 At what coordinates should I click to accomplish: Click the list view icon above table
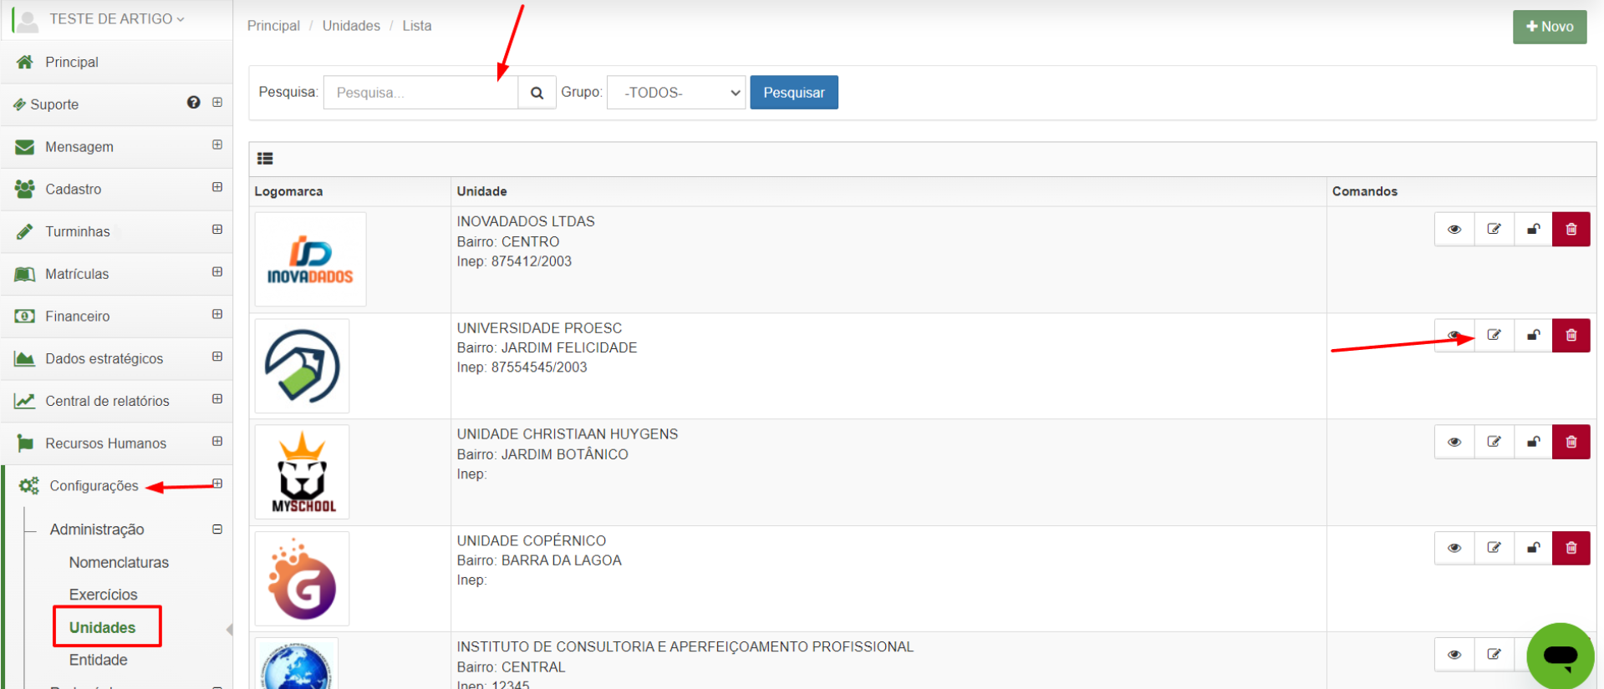tap(265, 159)
